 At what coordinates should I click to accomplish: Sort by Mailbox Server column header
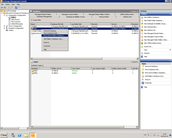tap(61, 68)
